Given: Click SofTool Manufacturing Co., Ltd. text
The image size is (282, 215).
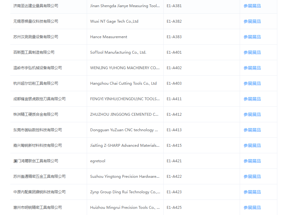Looking at the screenshot, I should (118, 52).
